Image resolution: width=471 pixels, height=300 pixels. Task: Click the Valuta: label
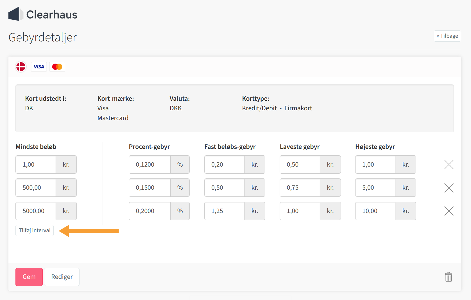point(180,98)
